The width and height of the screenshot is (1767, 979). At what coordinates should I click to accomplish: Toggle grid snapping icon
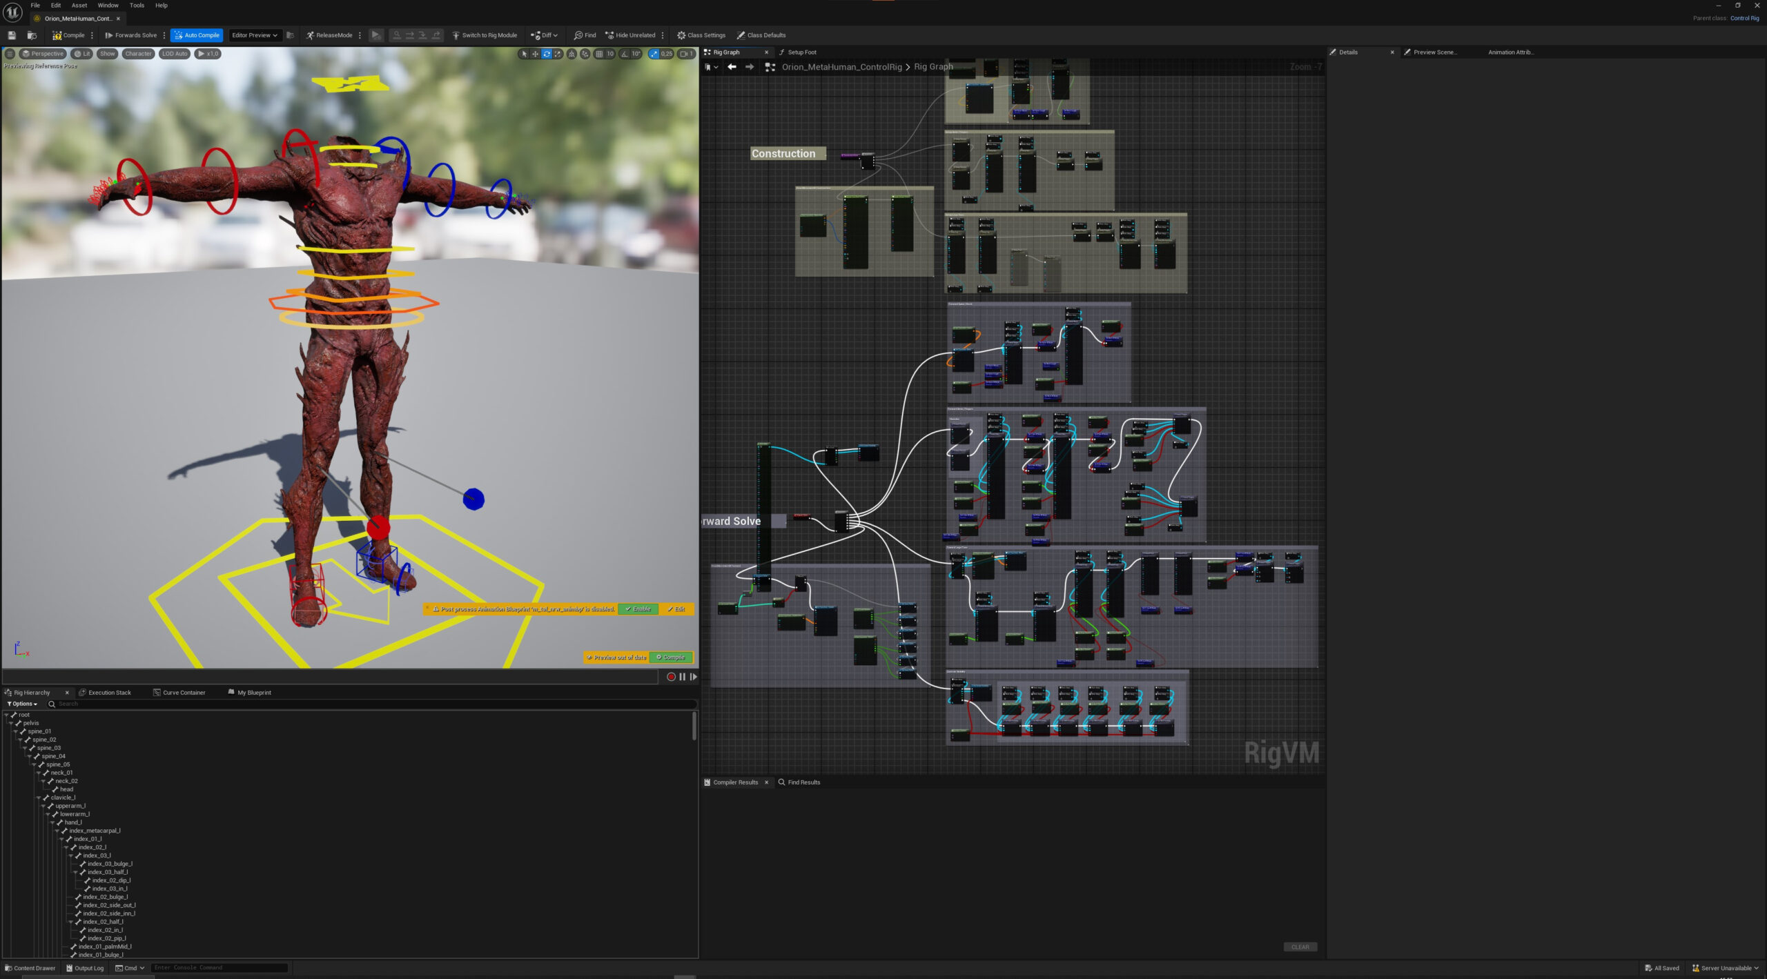(x=599, y=54)
